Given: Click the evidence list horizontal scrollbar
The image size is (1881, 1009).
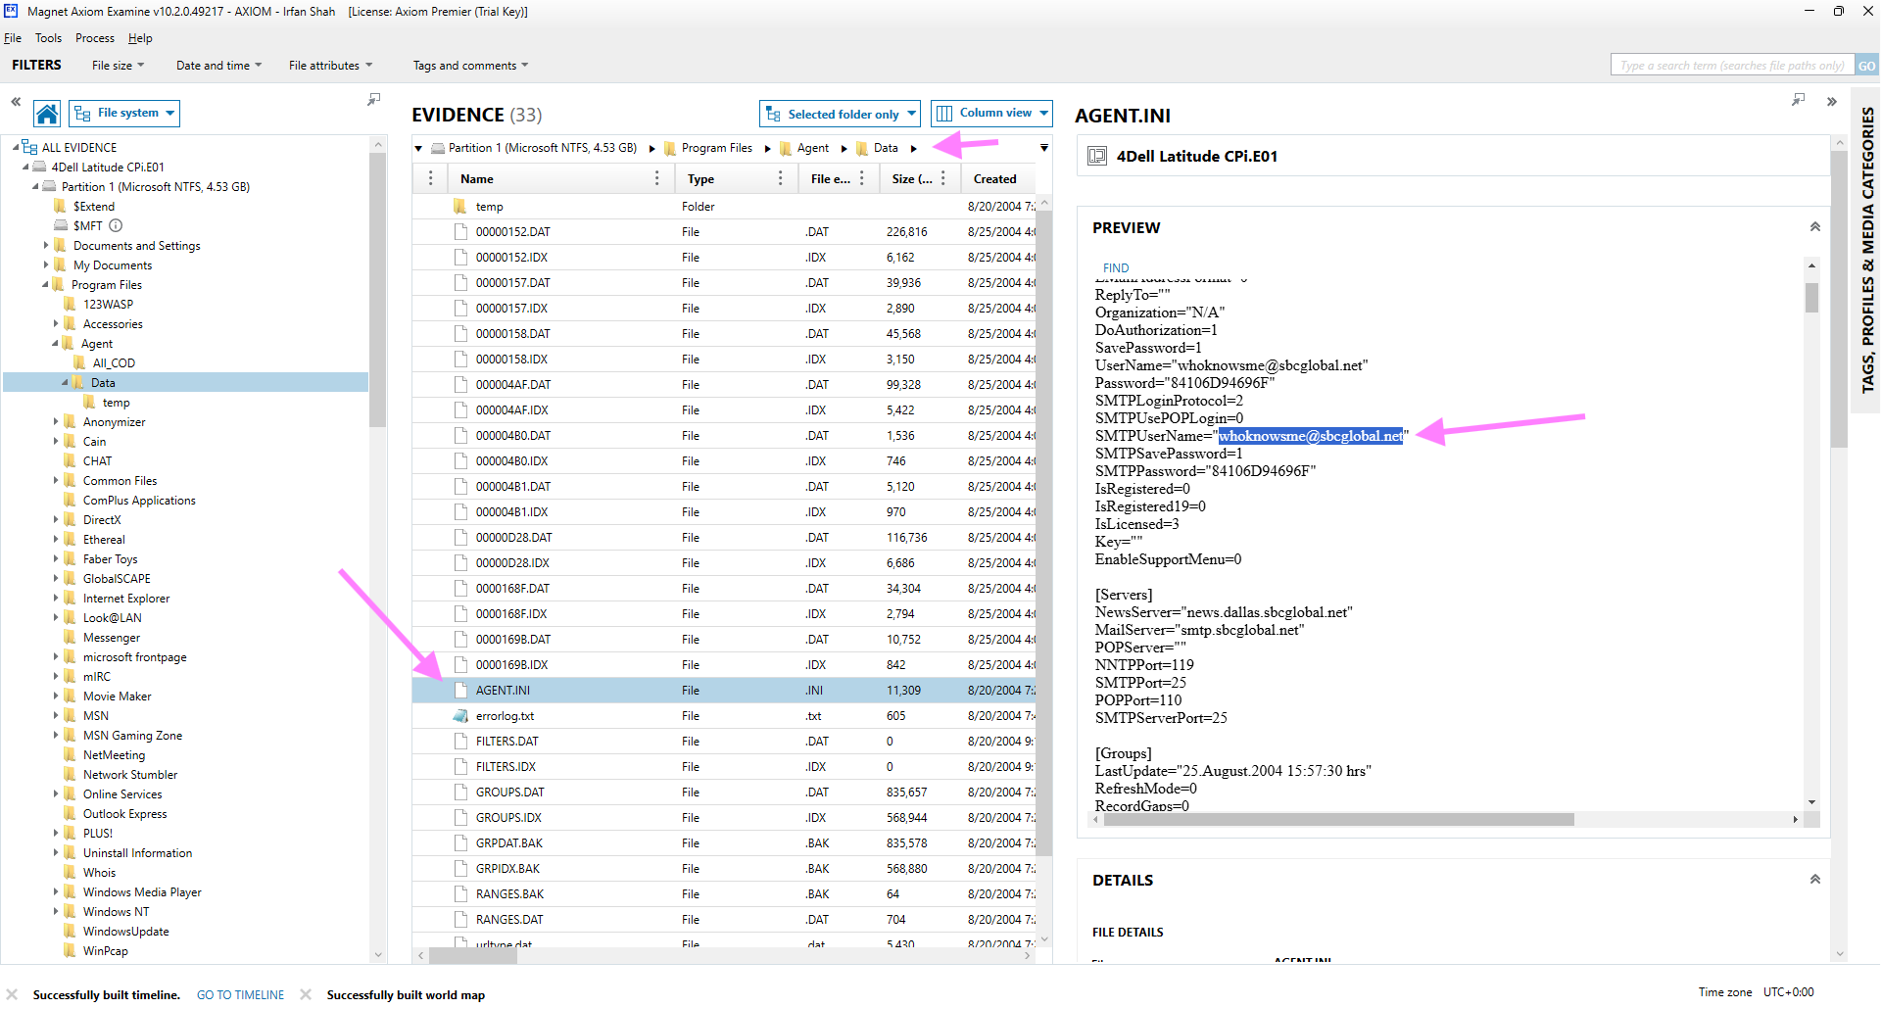Looking at the screenshot, I should (473, 955).
